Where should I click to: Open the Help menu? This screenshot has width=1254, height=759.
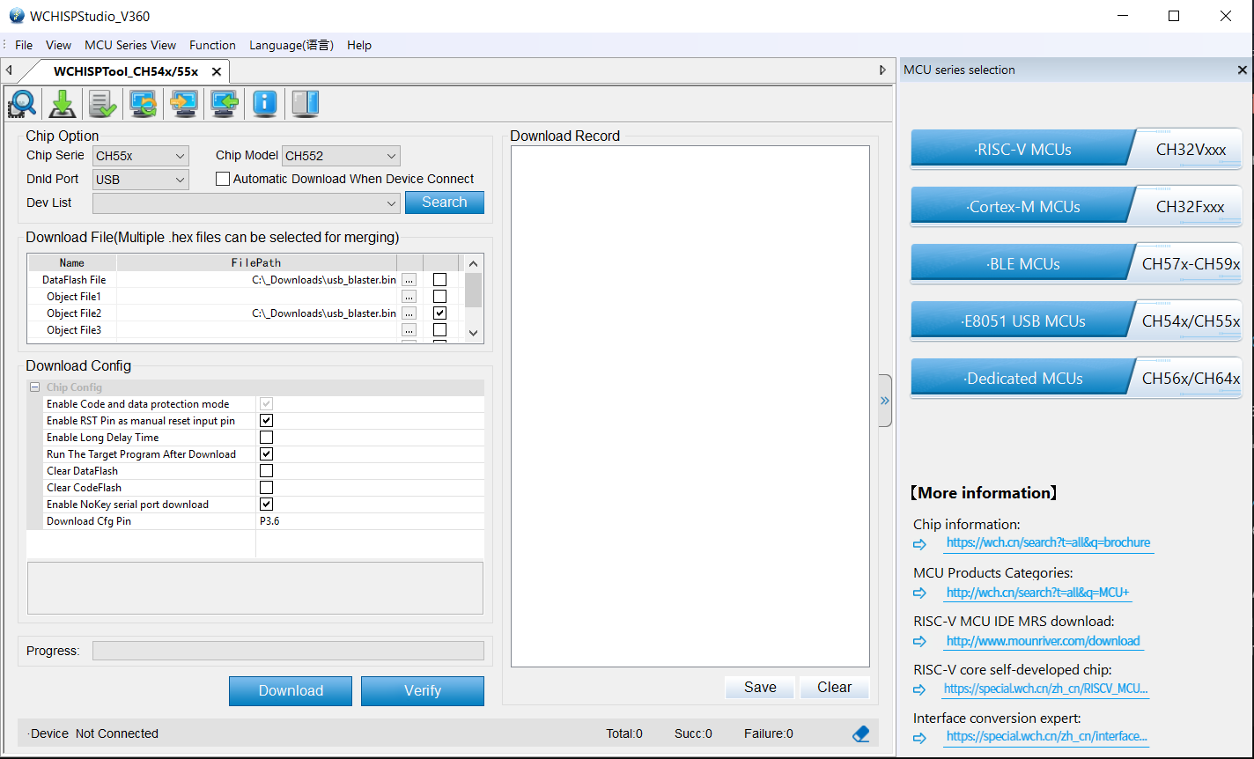359,45
